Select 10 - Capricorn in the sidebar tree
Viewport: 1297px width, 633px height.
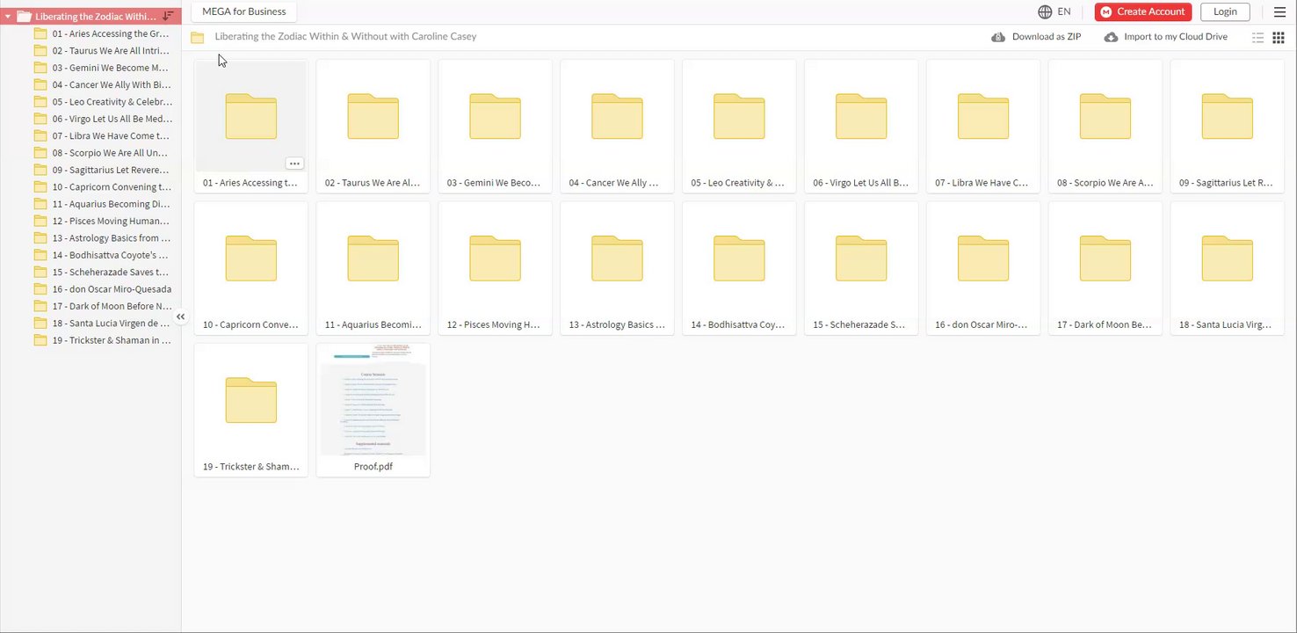click(101, 187)
